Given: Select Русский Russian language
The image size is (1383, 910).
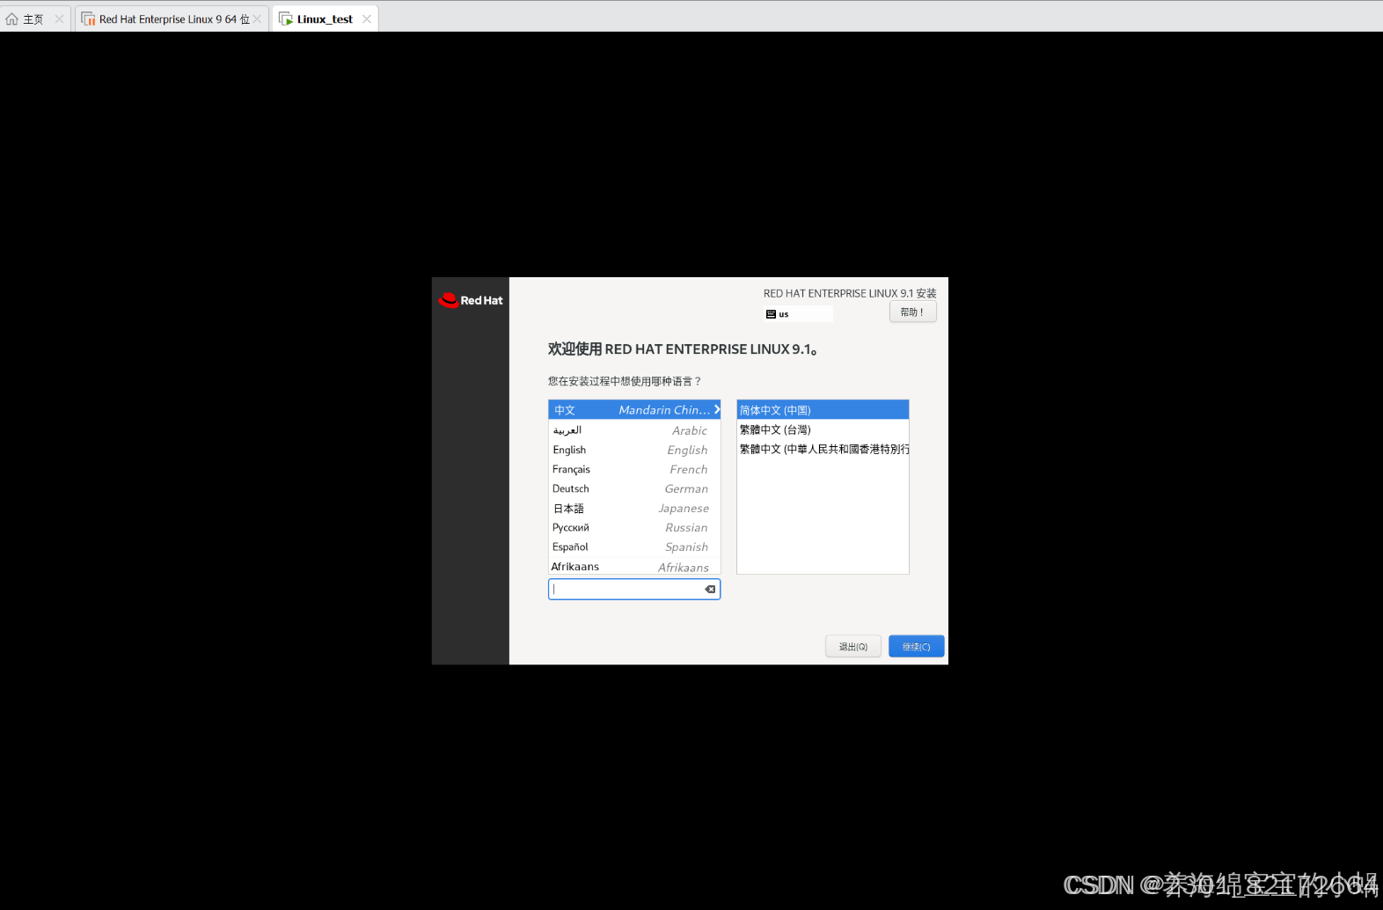Looking at the screenshot, I should (x=634, y=527).
